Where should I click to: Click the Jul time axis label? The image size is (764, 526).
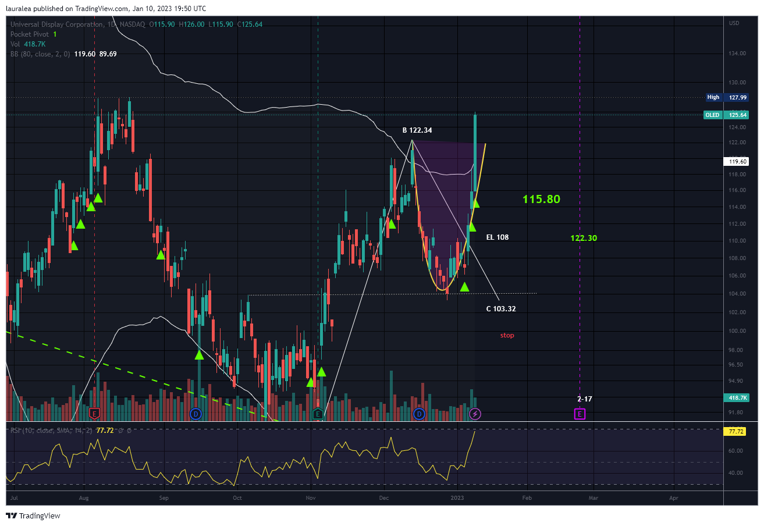click(14, 498)
